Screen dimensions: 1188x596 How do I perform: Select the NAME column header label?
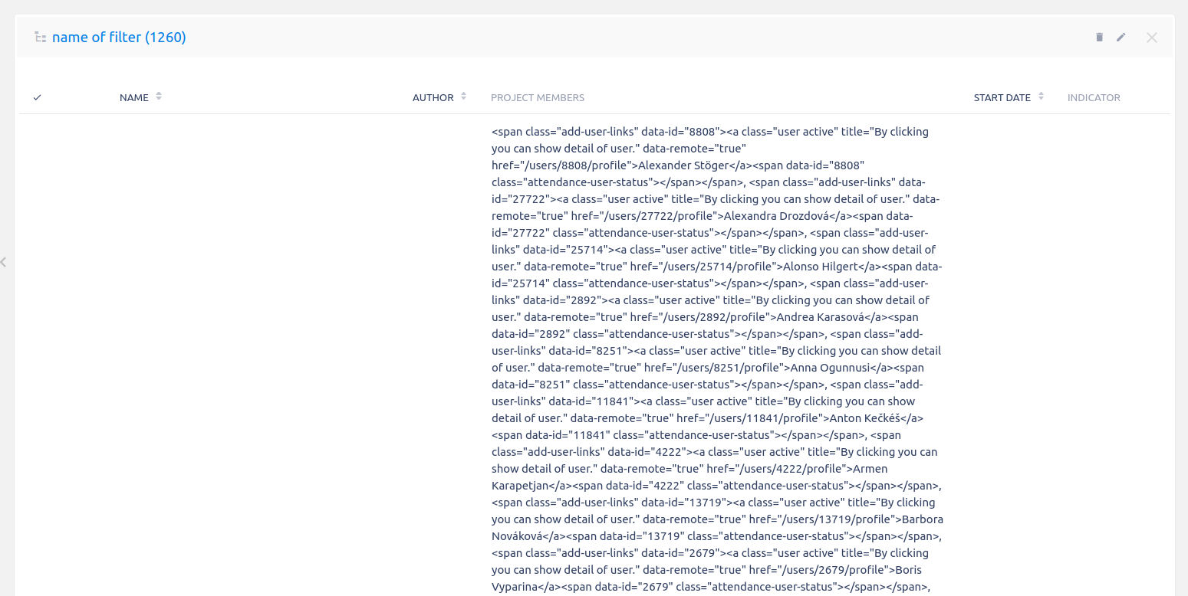134,97
